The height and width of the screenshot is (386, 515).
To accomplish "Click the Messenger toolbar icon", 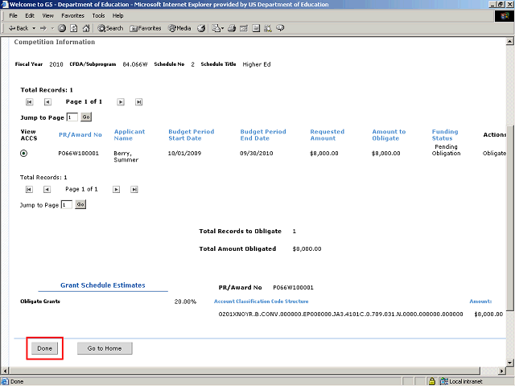I will (280, 28).
